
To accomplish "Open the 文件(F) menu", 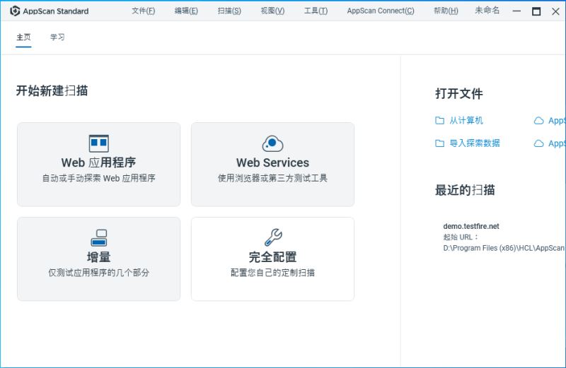I will coord(144,11).
